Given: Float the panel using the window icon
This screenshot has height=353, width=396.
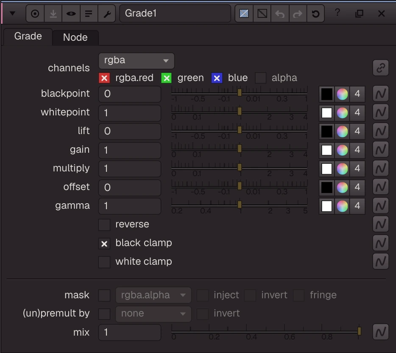Looking at the screenshot, I should [360, 14].
